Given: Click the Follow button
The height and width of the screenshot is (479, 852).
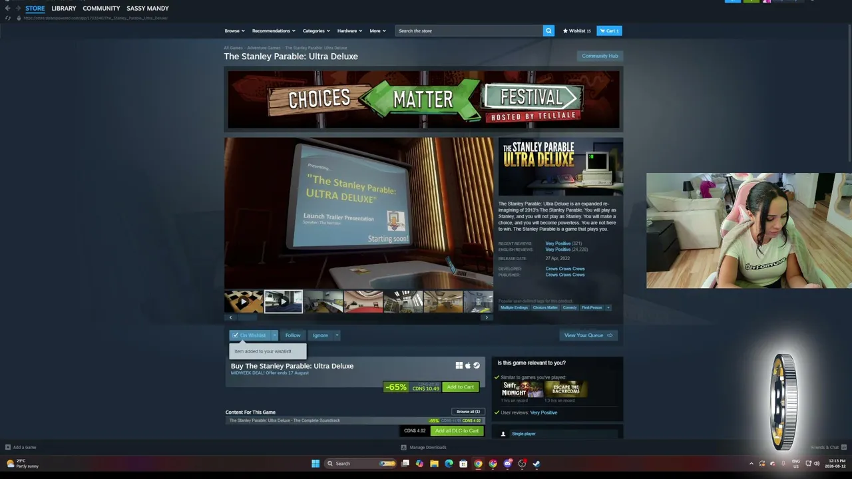Looking at the screenshot, I should [x=293, y=335].
